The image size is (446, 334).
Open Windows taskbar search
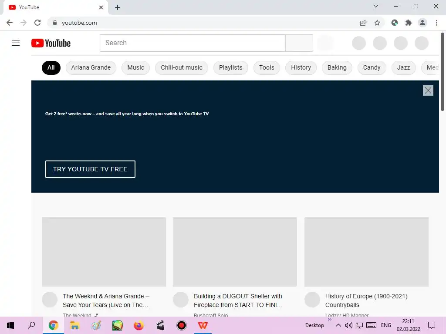(31, 325)
